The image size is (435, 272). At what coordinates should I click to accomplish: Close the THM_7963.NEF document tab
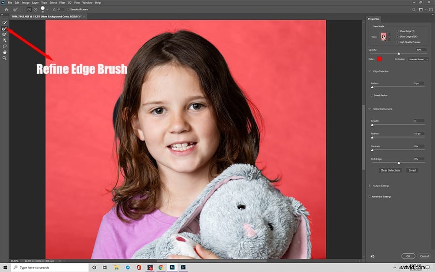tap(84, 16)
